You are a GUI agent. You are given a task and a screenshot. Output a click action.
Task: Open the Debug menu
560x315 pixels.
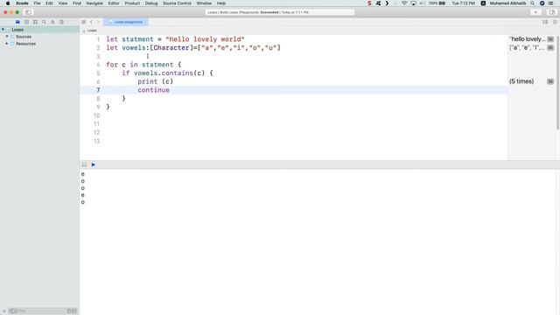(151, 3)
